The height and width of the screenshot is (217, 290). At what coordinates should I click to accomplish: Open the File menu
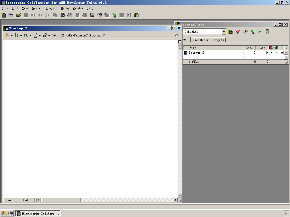5,8
